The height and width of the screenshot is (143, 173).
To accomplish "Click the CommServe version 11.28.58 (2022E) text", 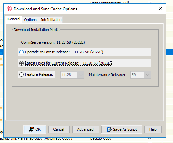I will pos(53,42).
